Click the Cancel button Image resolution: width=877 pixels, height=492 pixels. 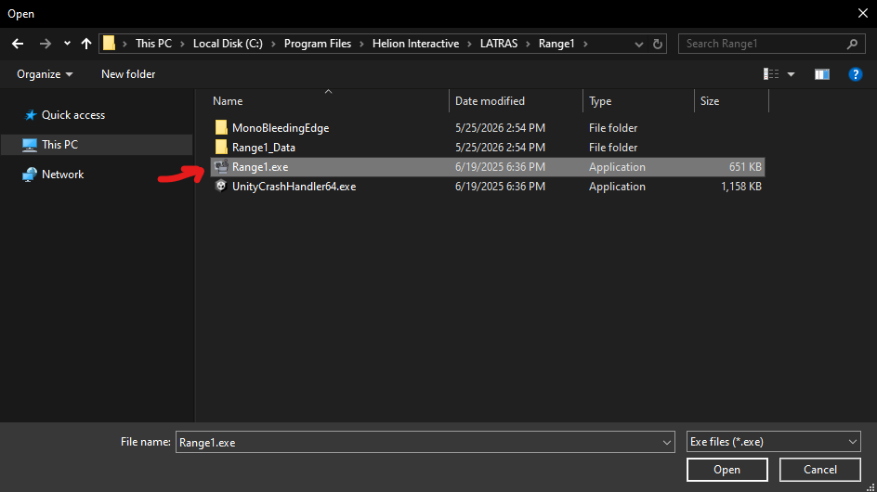(x=820, y=470)
